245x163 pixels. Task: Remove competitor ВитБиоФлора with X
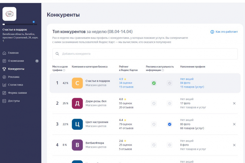click(234, 145)
